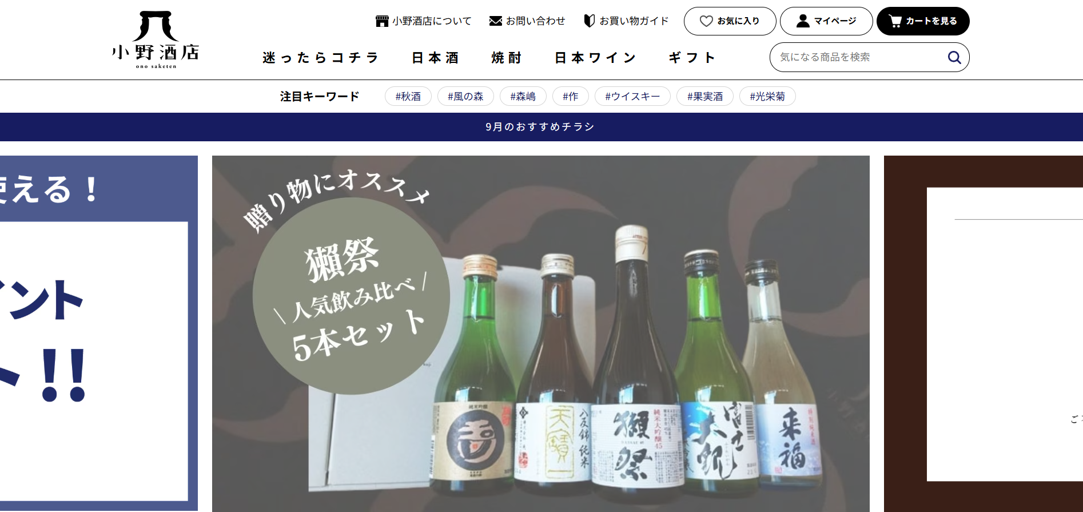1083x512 pixels.
Task: Open the 迷ったらコチラ menu
Action: click(321, 58)
